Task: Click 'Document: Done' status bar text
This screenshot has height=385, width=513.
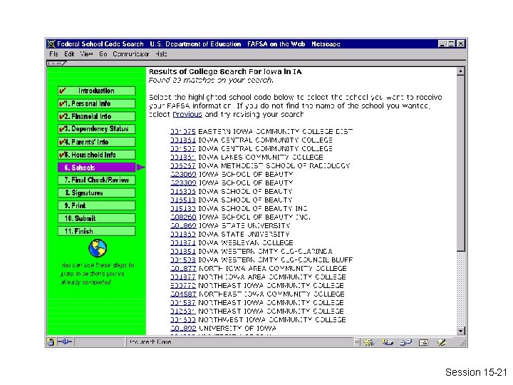Action: pos(150,342)
